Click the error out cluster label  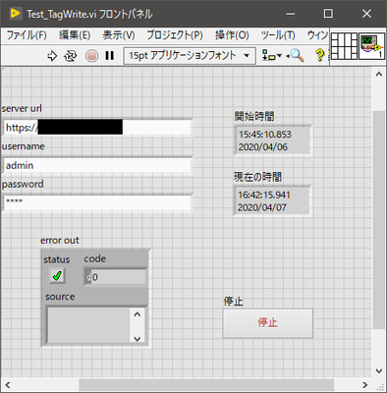[x=60, y=241]
